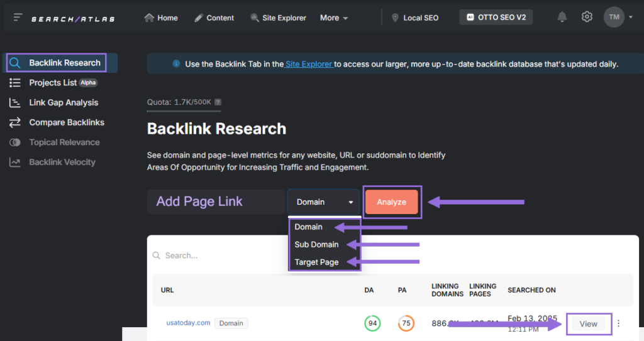Viewport: 644px width, 341px height.
Task: Toggle the sidebar hamburger menu icon
Action: [18, 17]
